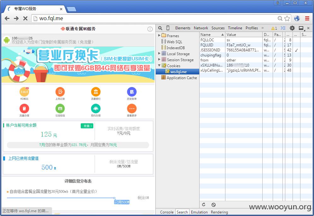Click the Value column header

(x=244, y=34)
